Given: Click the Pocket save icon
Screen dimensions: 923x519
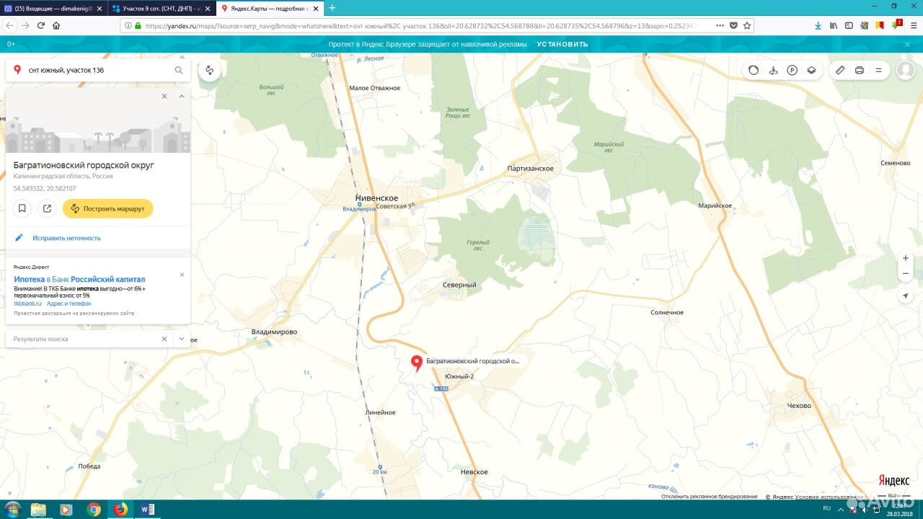Looking at the screenshot, I should pyautogui.click(x=733, y=25).
